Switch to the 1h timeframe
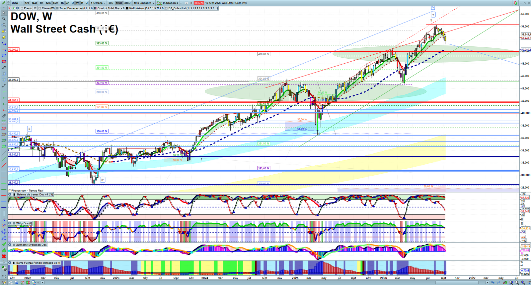531x285 pixels. pos(62,3)
